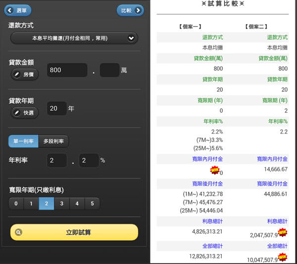Click the 試算比較 title
297x264 pixels.
[223, 3]
